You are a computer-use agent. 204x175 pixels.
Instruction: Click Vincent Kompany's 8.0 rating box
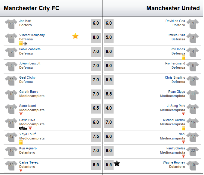[96, 38]
